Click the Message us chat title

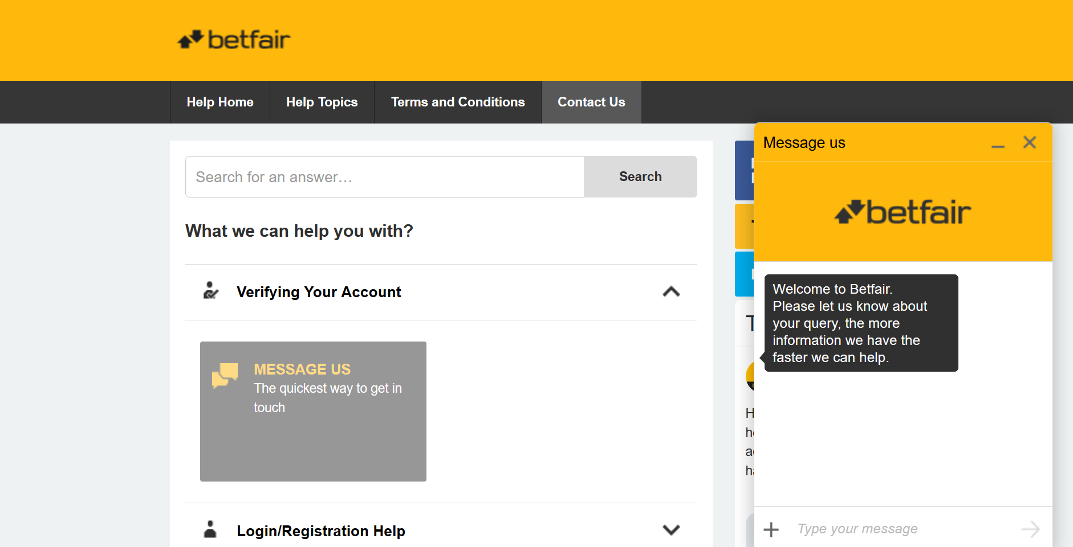point(804,142)
